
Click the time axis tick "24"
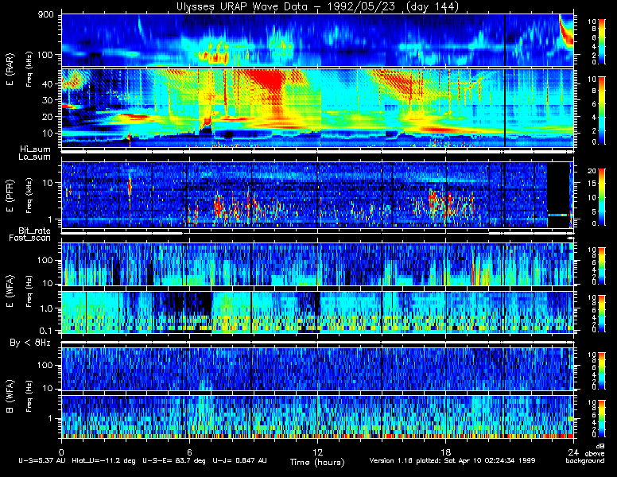coord(573,452)
